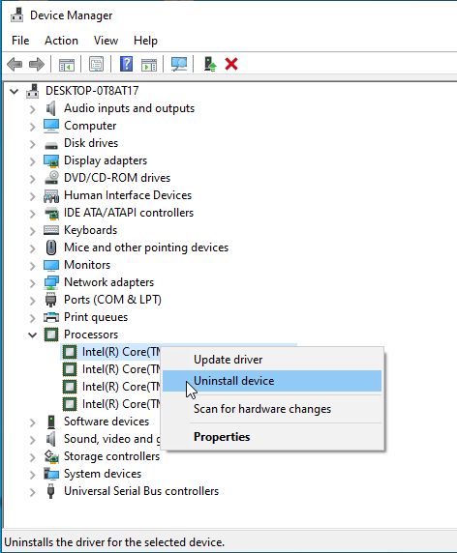Expand Audio inputs and outputs chevron

(x=32, y=109)
